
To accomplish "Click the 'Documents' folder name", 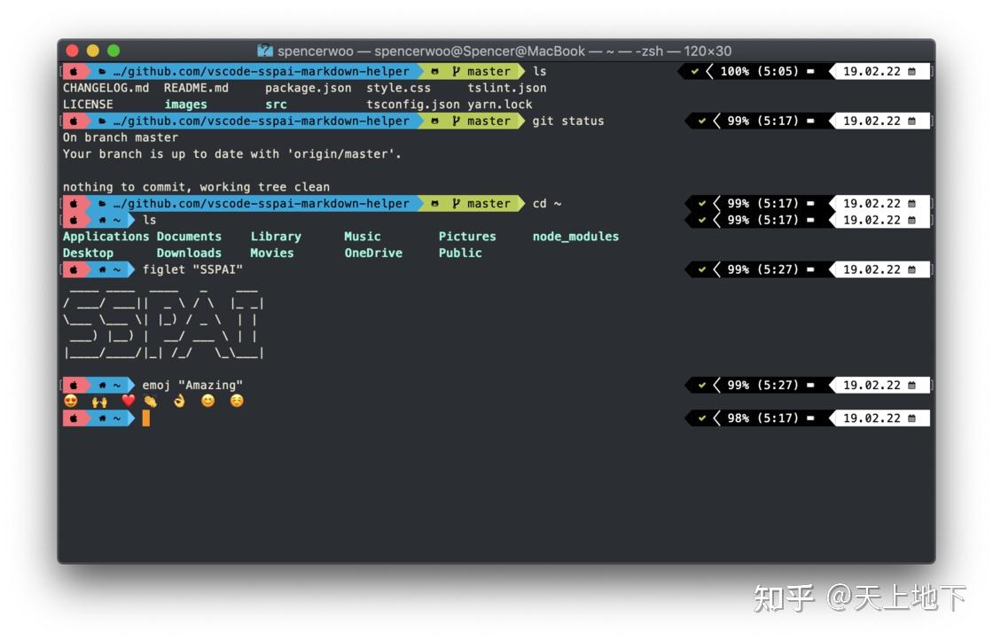I will pyautogui.click(x=190, y=236).
